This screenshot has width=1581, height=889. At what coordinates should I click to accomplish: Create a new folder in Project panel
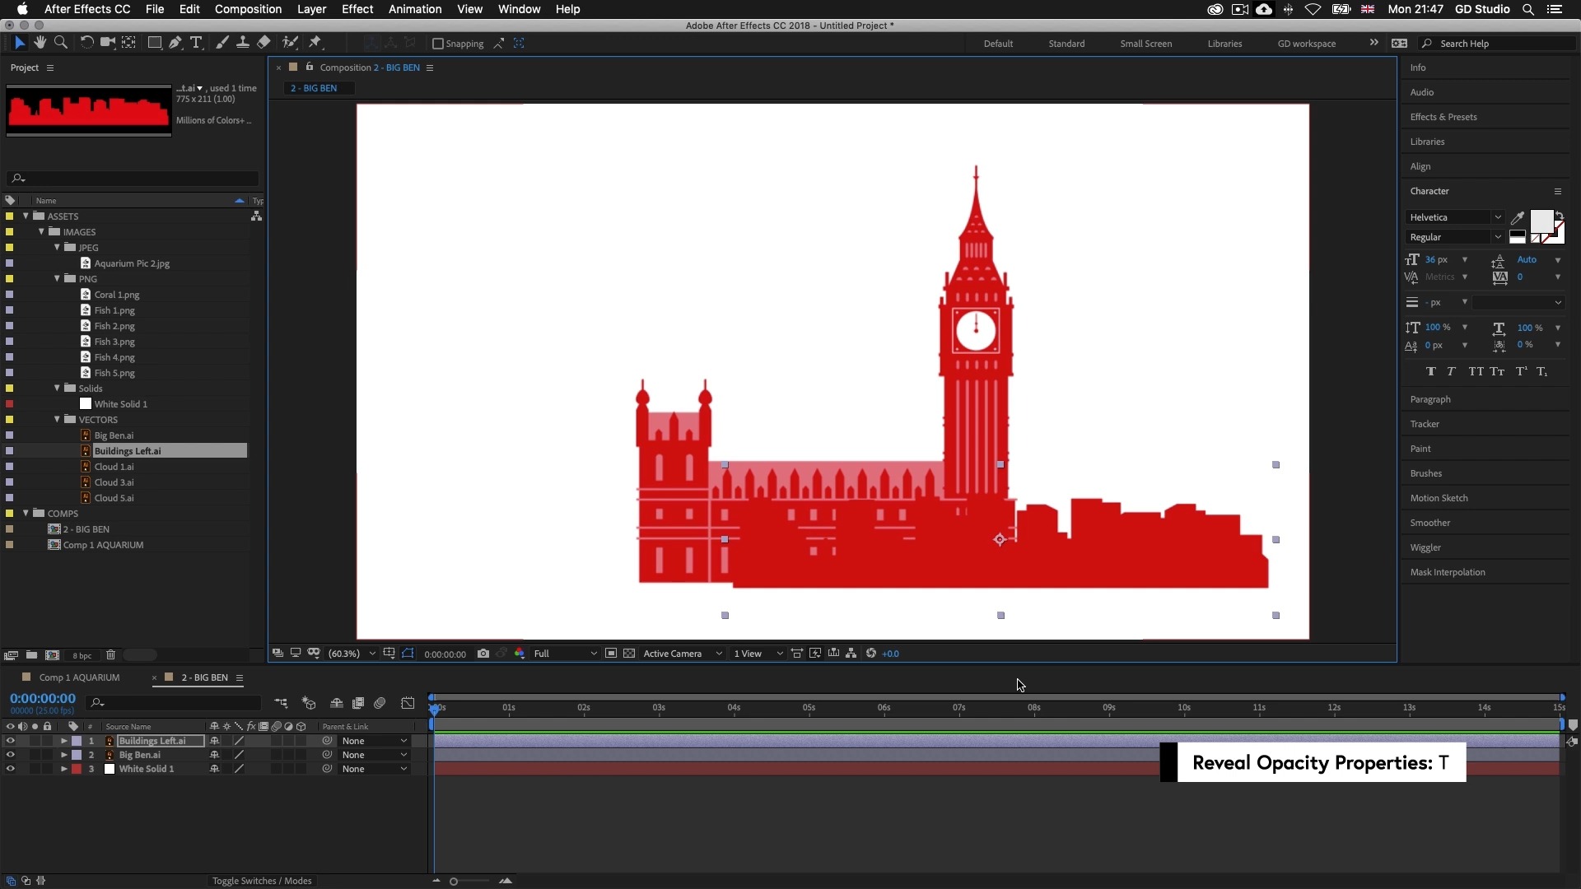coord(31,655)
